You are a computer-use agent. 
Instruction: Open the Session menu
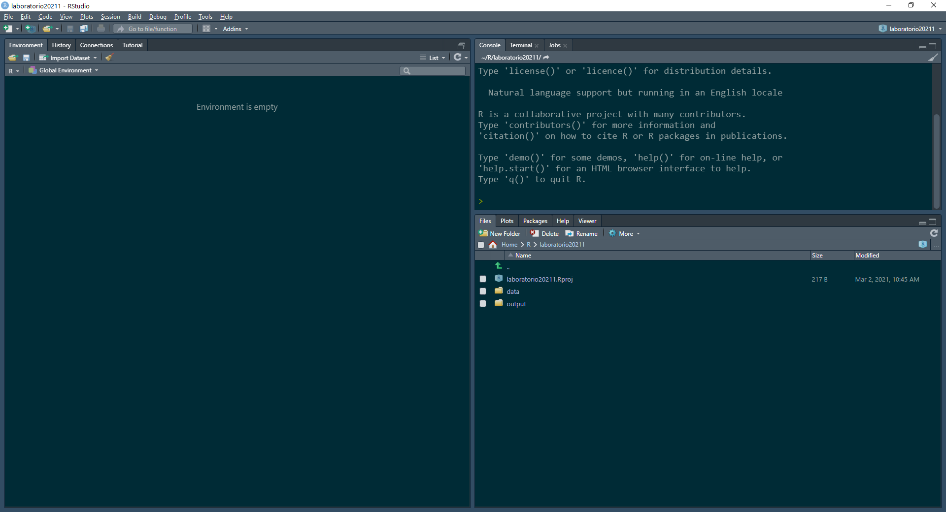click(110, 17)
